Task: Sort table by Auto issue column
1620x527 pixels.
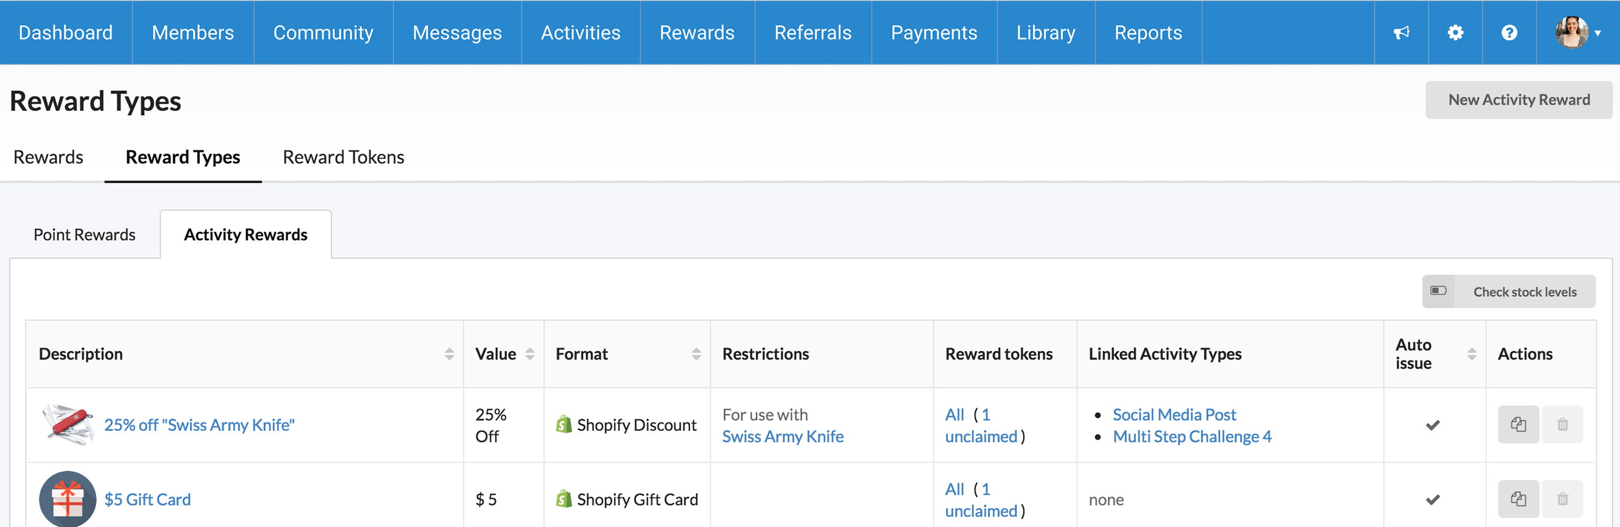Action: tap(1472, 355)
